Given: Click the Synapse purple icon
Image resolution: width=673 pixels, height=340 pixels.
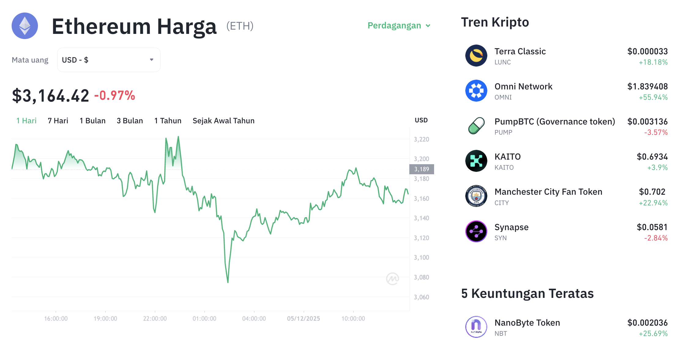Looking at the screenshot, I should tap(476, 231).
